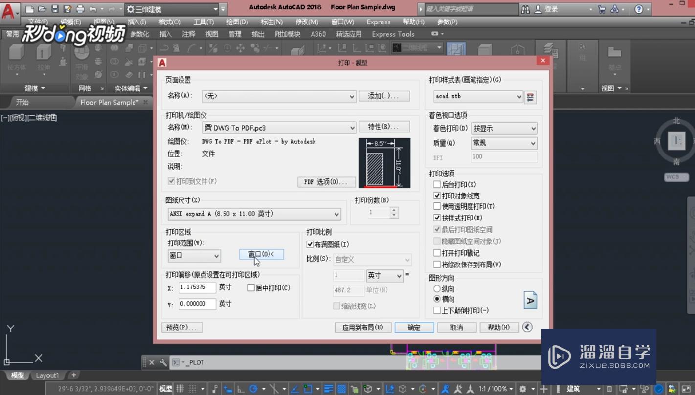Enable 打开打印戳记 checkbox
695x395 pixels.
[437, 253]
